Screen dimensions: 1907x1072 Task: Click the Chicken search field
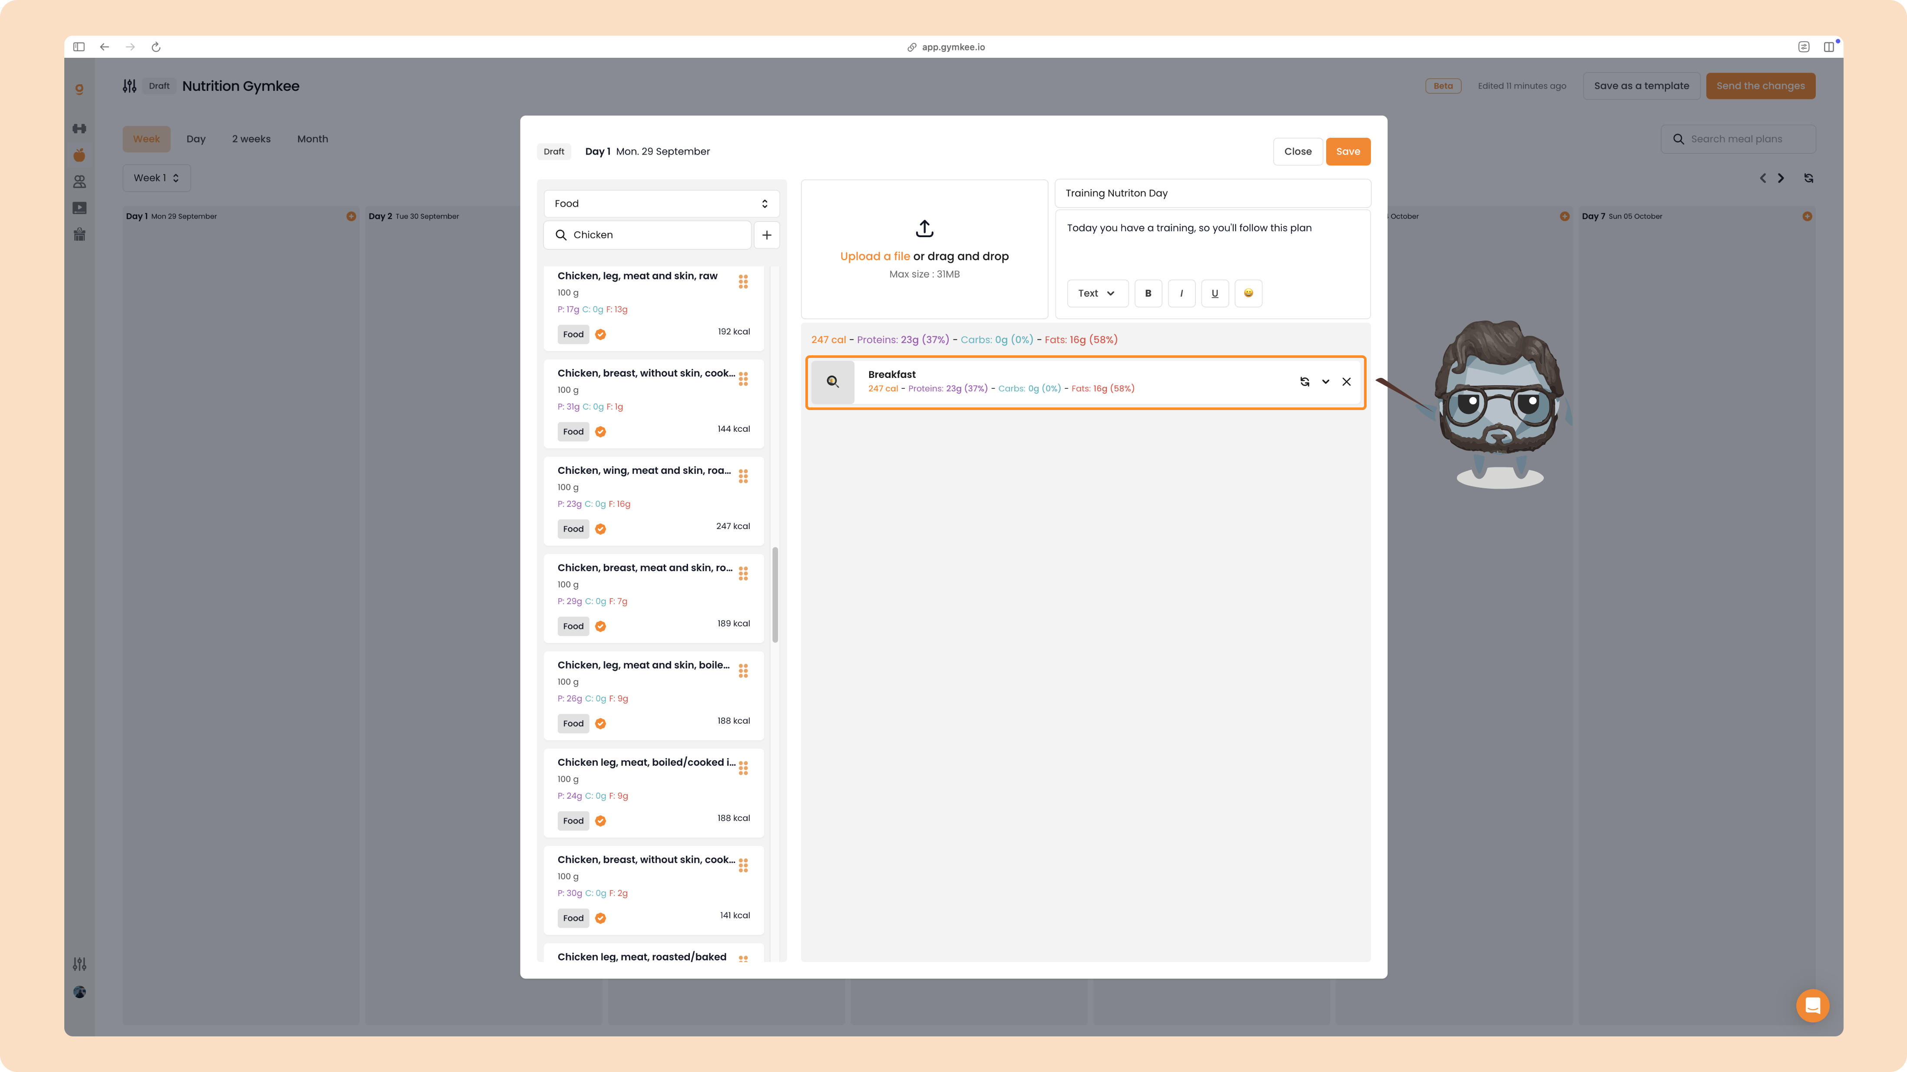(648, 235)
